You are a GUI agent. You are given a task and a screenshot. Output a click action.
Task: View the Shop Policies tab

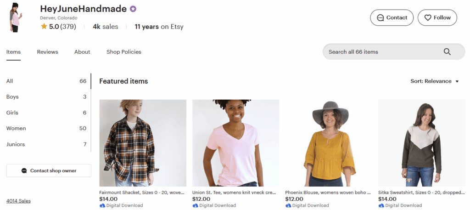tap(124, 52)
